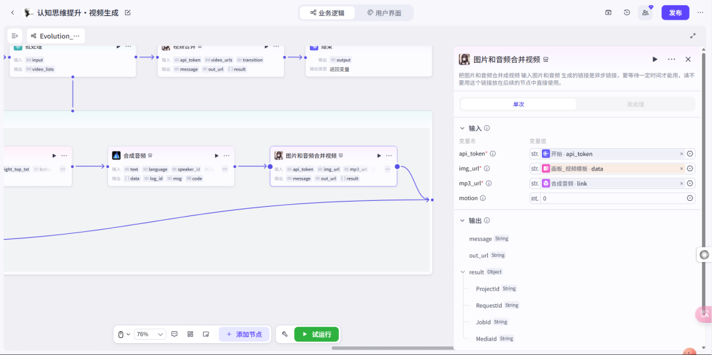Go back using the top-left arrow
Image resolution: width=712 pixels, height=355 pixels.
[x=13, y=13]
